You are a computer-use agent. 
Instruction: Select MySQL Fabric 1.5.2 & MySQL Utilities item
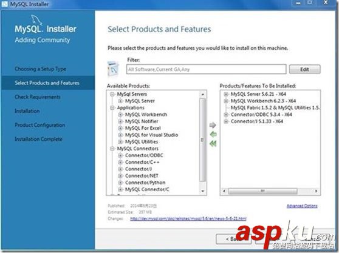click(275, 108)
